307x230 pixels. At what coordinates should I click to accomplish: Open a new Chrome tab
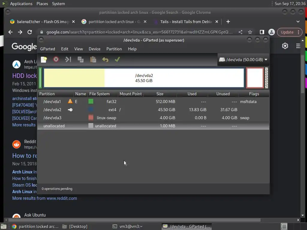pos(228,22)
